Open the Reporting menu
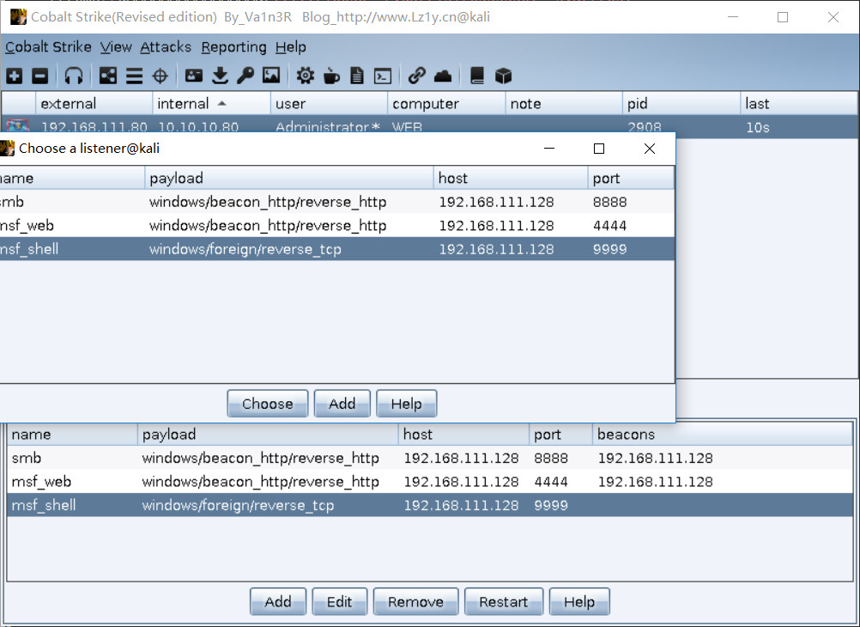860x627 pixels. pyautogui.click(x=233, y=47)
